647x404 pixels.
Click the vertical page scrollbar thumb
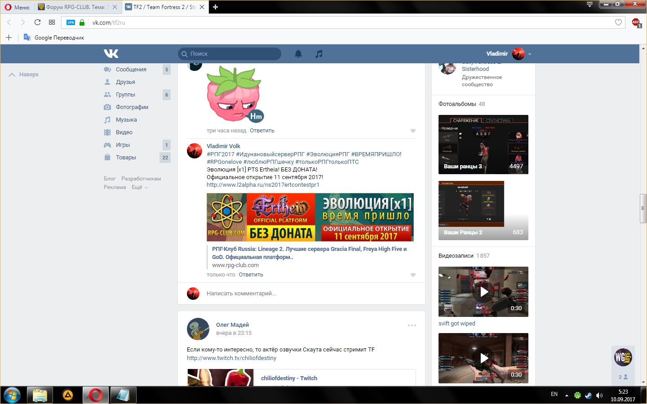pos(643,208)
